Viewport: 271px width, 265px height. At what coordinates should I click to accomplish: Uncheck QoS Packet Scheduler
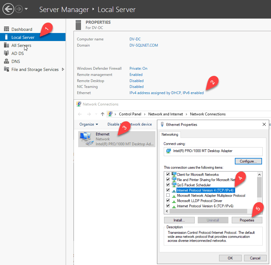coord(168,185)
